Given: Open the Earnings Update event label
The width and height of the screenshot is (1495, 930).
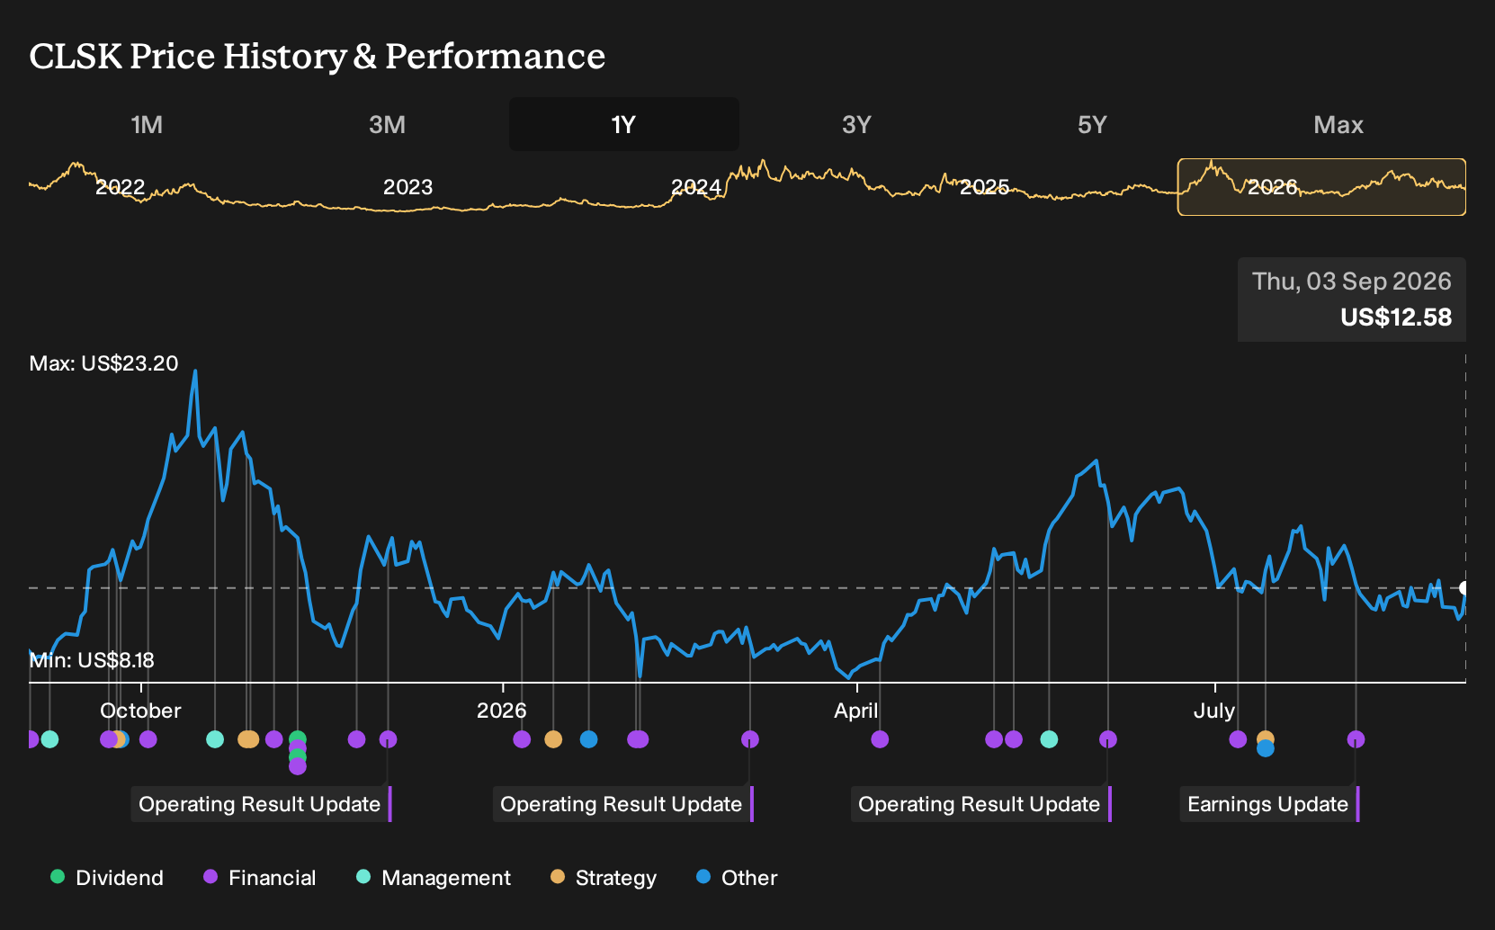Looking at the screenshot, I should point(1268,804).
